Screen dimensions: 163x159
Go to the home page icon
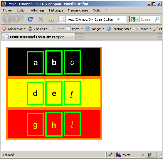(x=51, y=19)
